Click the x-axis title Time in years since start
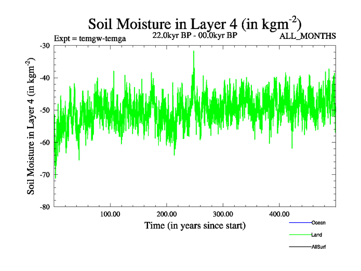 click(x=195, y=225)
